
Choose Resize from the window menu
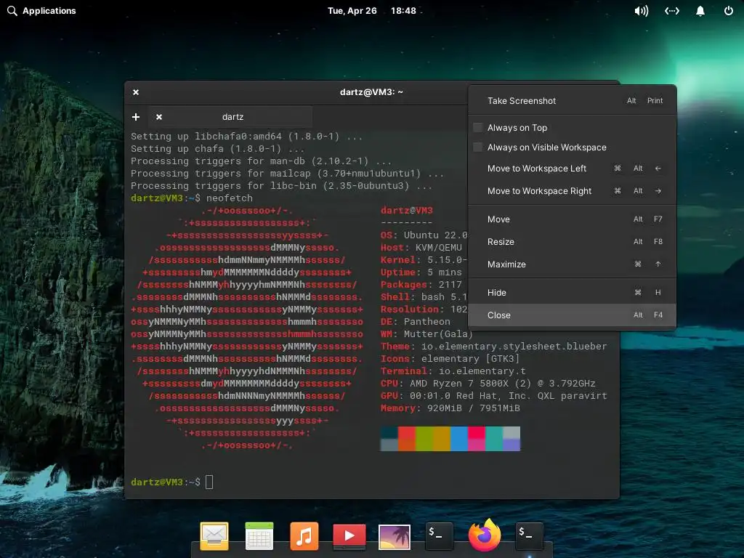pos(572,241)
